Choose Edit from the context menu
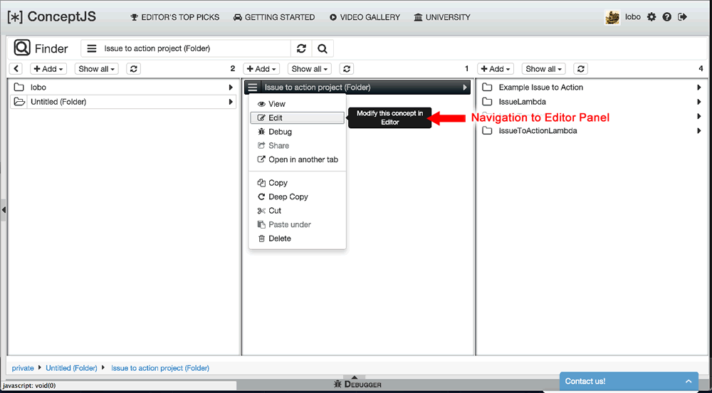 click(x=297, y=117)
